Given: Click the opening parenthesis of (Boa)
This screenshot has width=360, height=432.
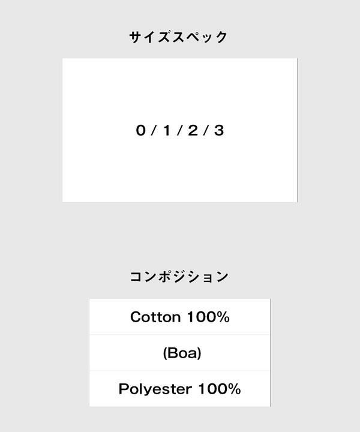Looking at the screenshot, I should 165,353.
